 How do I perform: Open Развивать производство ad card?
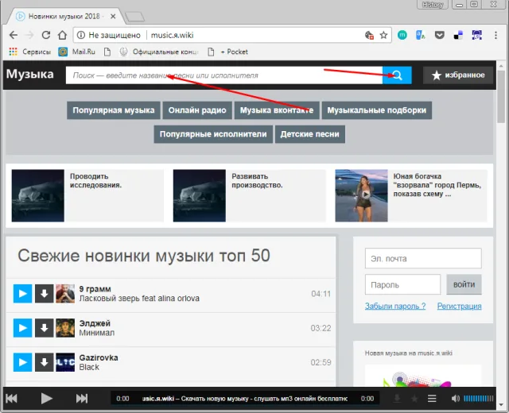pos(249,195)
